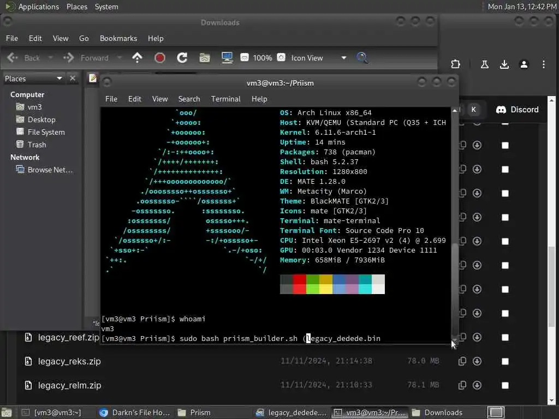The image size is (559, 419).
Task: Switch to legacy_dedede taskbar entry
Action: pyautogui.click(x=292, y=412)
